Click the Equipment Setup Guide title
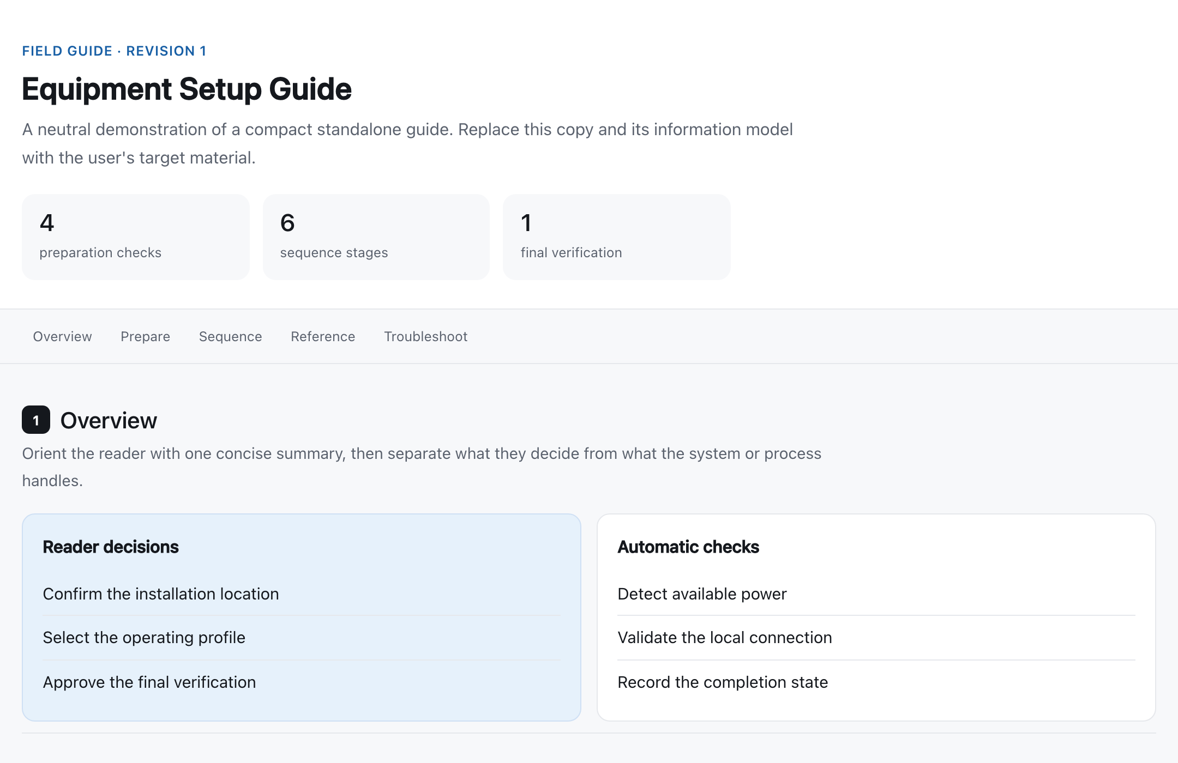The height and width of the screenshot is (763, 1178). (x=187, y=89)
